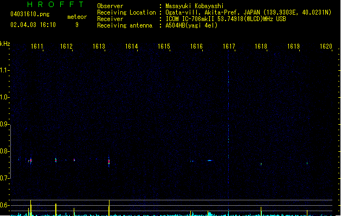This screenshot has height=216, width=341.
Task: Click the kHz axis unit label
Action: click(x=5, y=44)
